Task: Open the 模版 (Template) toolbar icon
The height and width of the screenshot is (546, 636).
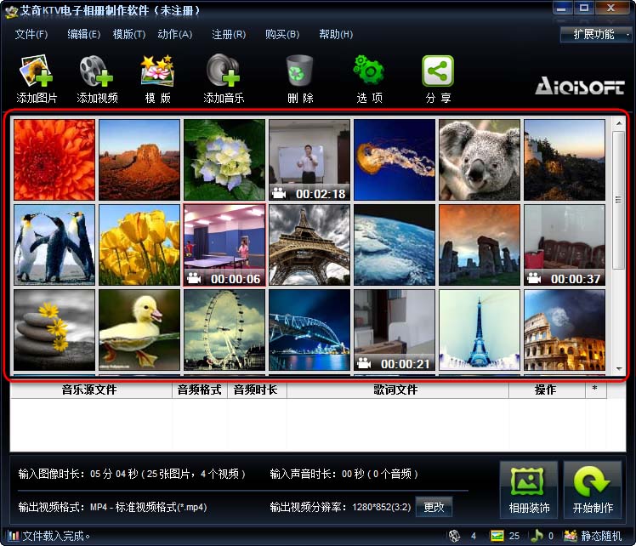Action: 157,73
